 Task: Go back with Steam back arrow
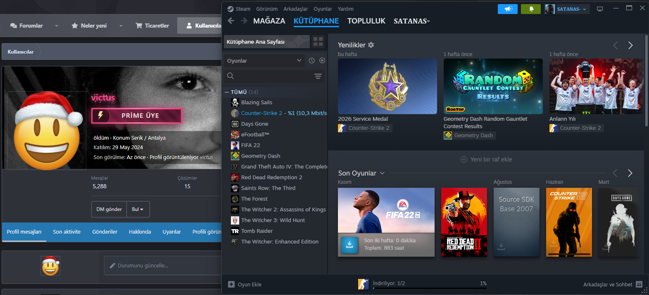tap(231, 21)
